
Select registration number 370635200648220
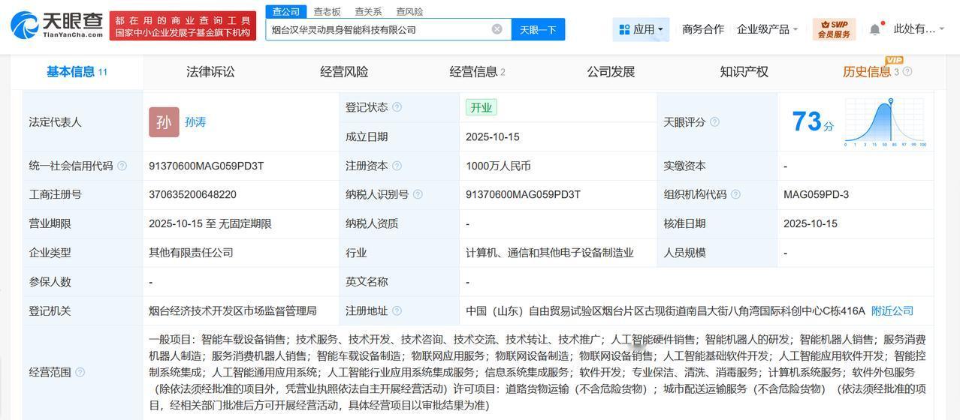tap(192, 194)
